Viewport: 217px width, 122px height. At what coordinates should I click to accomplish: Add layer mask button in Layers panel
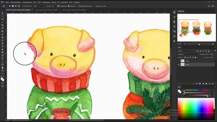click(200, 84)
